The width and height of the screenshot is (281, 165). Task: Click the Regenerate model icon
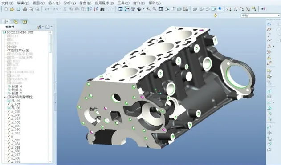pyautogui.click(x=90, y=9)
